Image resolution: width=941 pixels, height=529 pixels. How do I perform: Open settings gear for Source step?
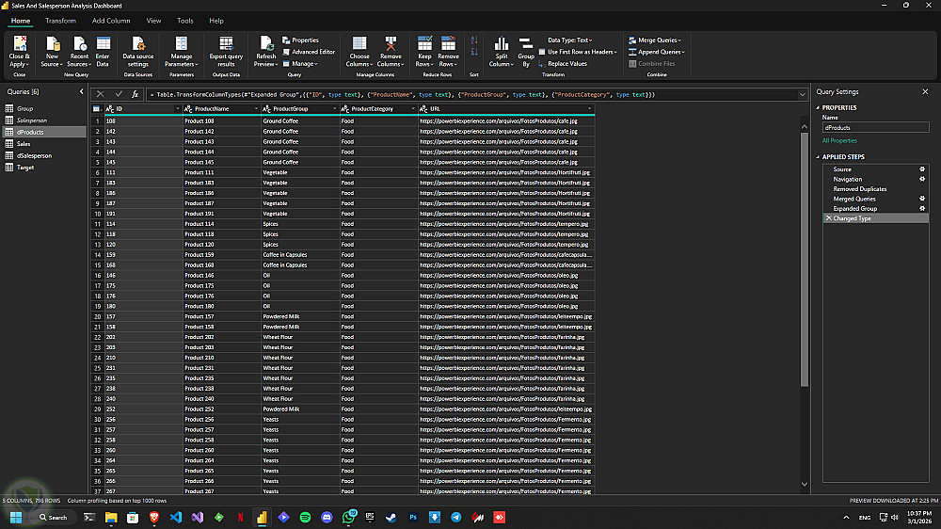coord(922,169)
